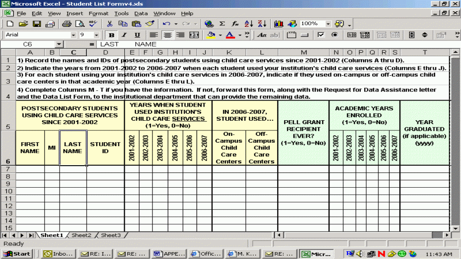Toggle Bold formatting button
461x259 pixels.
(111, 35)
